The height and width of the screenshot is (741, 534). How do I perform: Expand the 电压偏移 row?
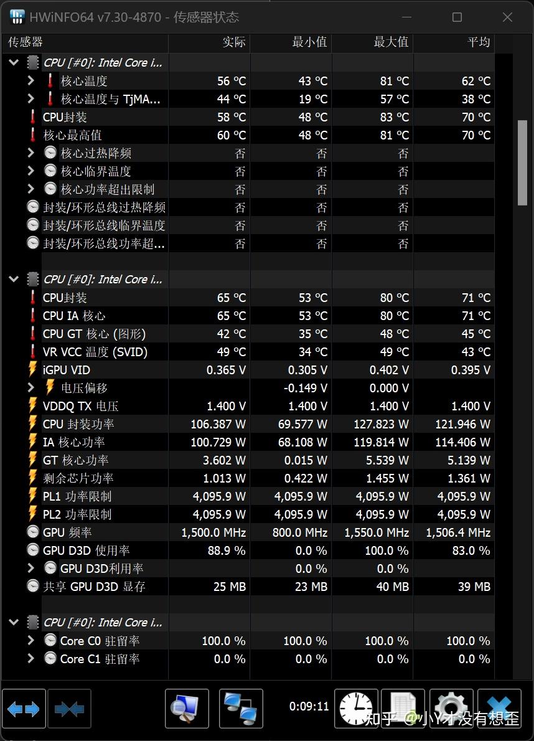coord(31,387)
